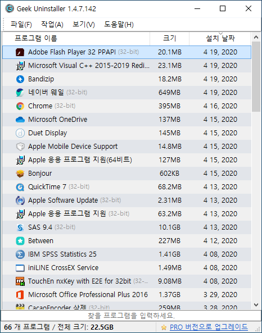Click the 1.41GB size cell
This screenshot has height=333, width=262.
click(169, 254)
